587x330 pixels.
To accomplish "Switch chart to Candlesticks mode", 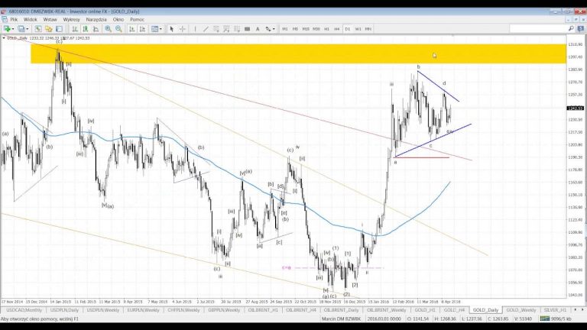I will pos(86,29).
